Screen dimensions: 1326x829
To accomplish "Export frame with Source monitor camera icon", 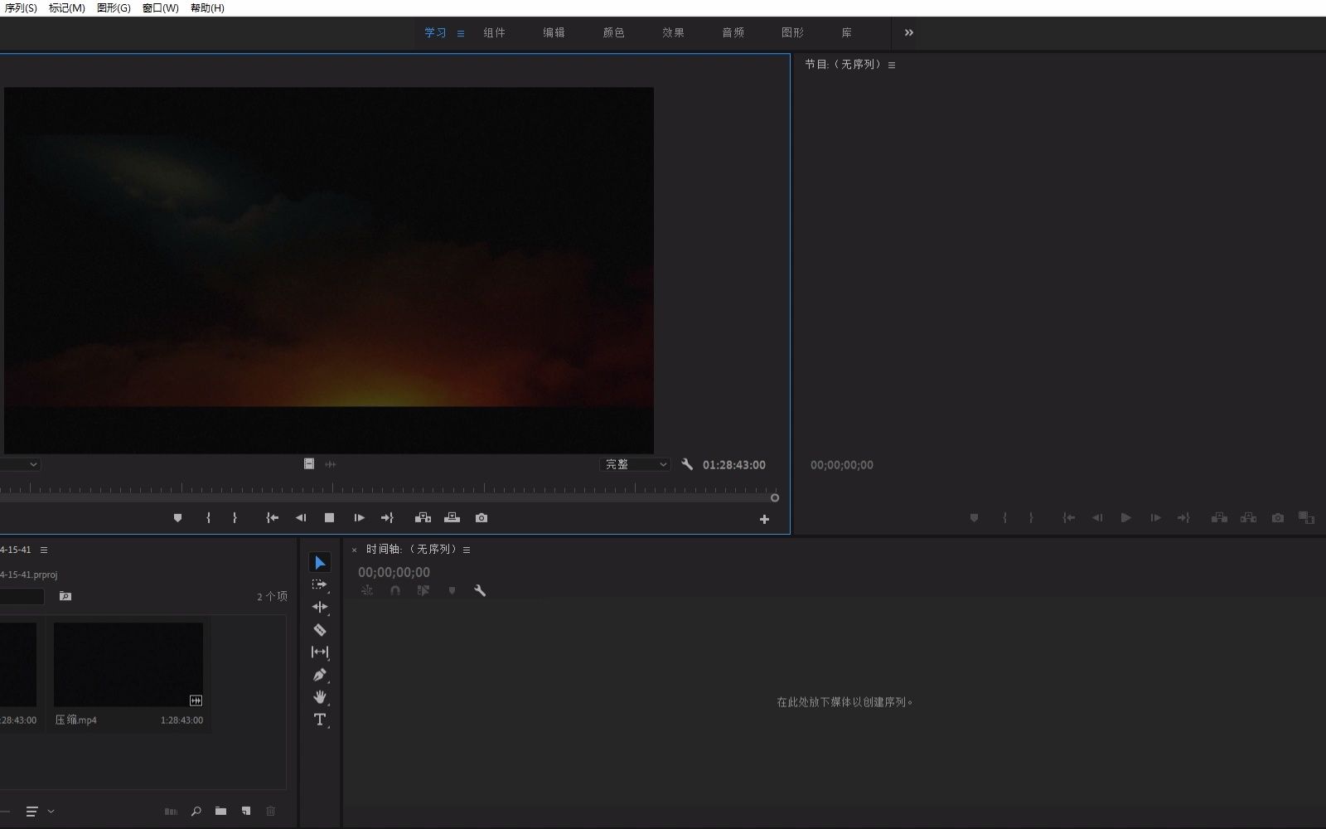I will pos(482,518).
